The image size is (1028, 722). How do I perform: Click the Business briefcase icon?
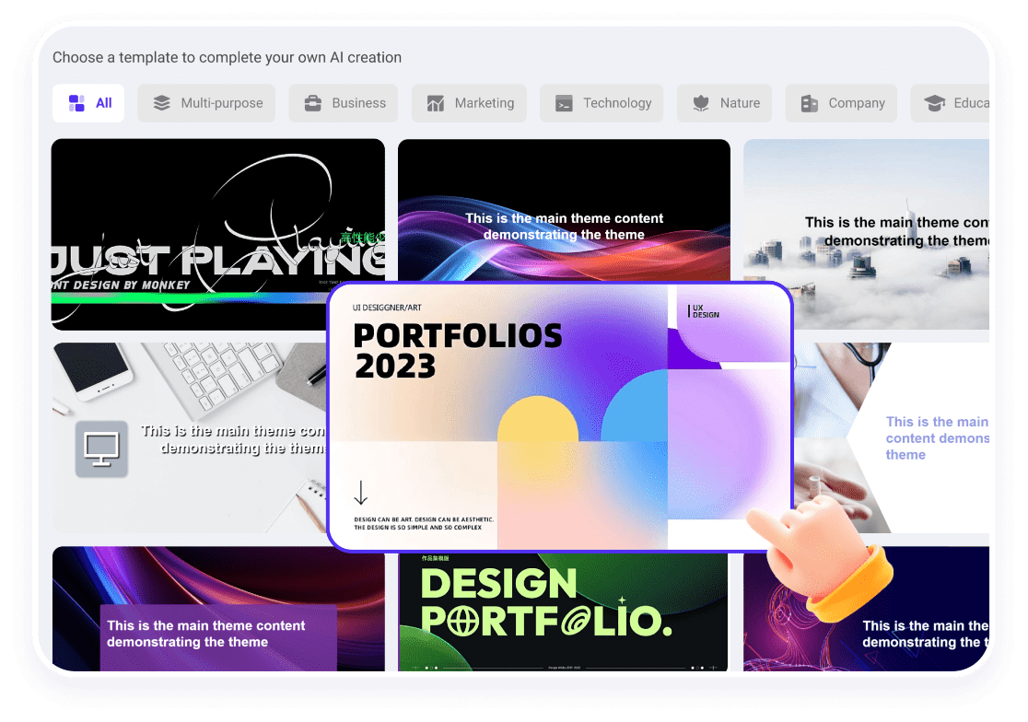tap(313, 103)
